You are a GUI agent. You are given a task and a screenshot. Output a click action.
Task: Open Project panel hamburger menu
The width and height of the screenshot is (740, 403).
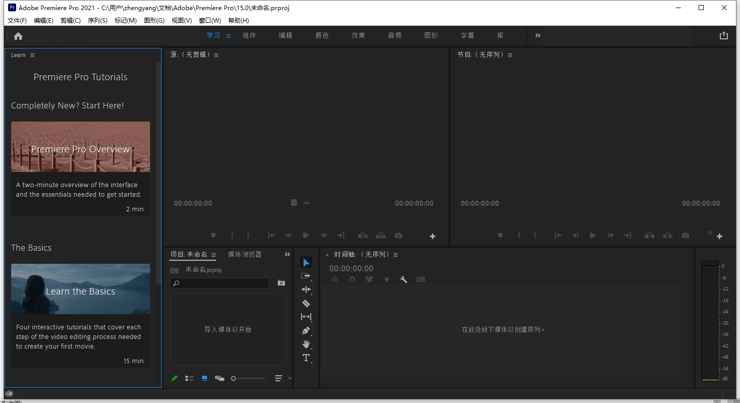pyautogui.click(x=214, y=255)
